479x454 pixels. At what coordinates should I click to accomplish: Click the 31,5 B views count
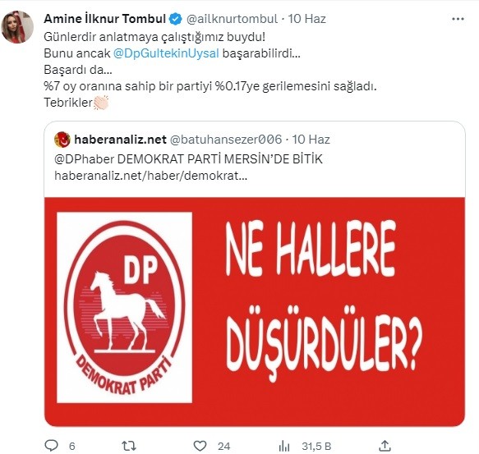tap(316, 447)
